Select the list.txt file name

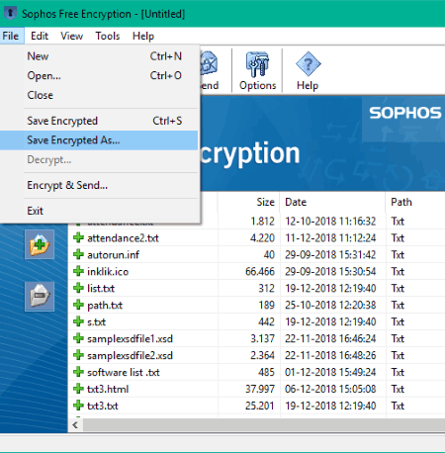coord(101,289)
